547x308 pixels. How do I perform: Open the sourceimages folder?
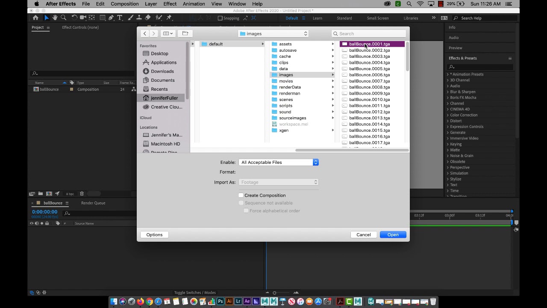[292, 118]
